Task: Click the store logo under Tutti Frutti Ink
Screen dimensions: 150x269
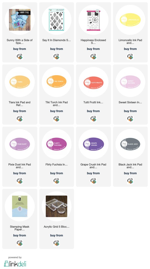Action: coord(93,119)
